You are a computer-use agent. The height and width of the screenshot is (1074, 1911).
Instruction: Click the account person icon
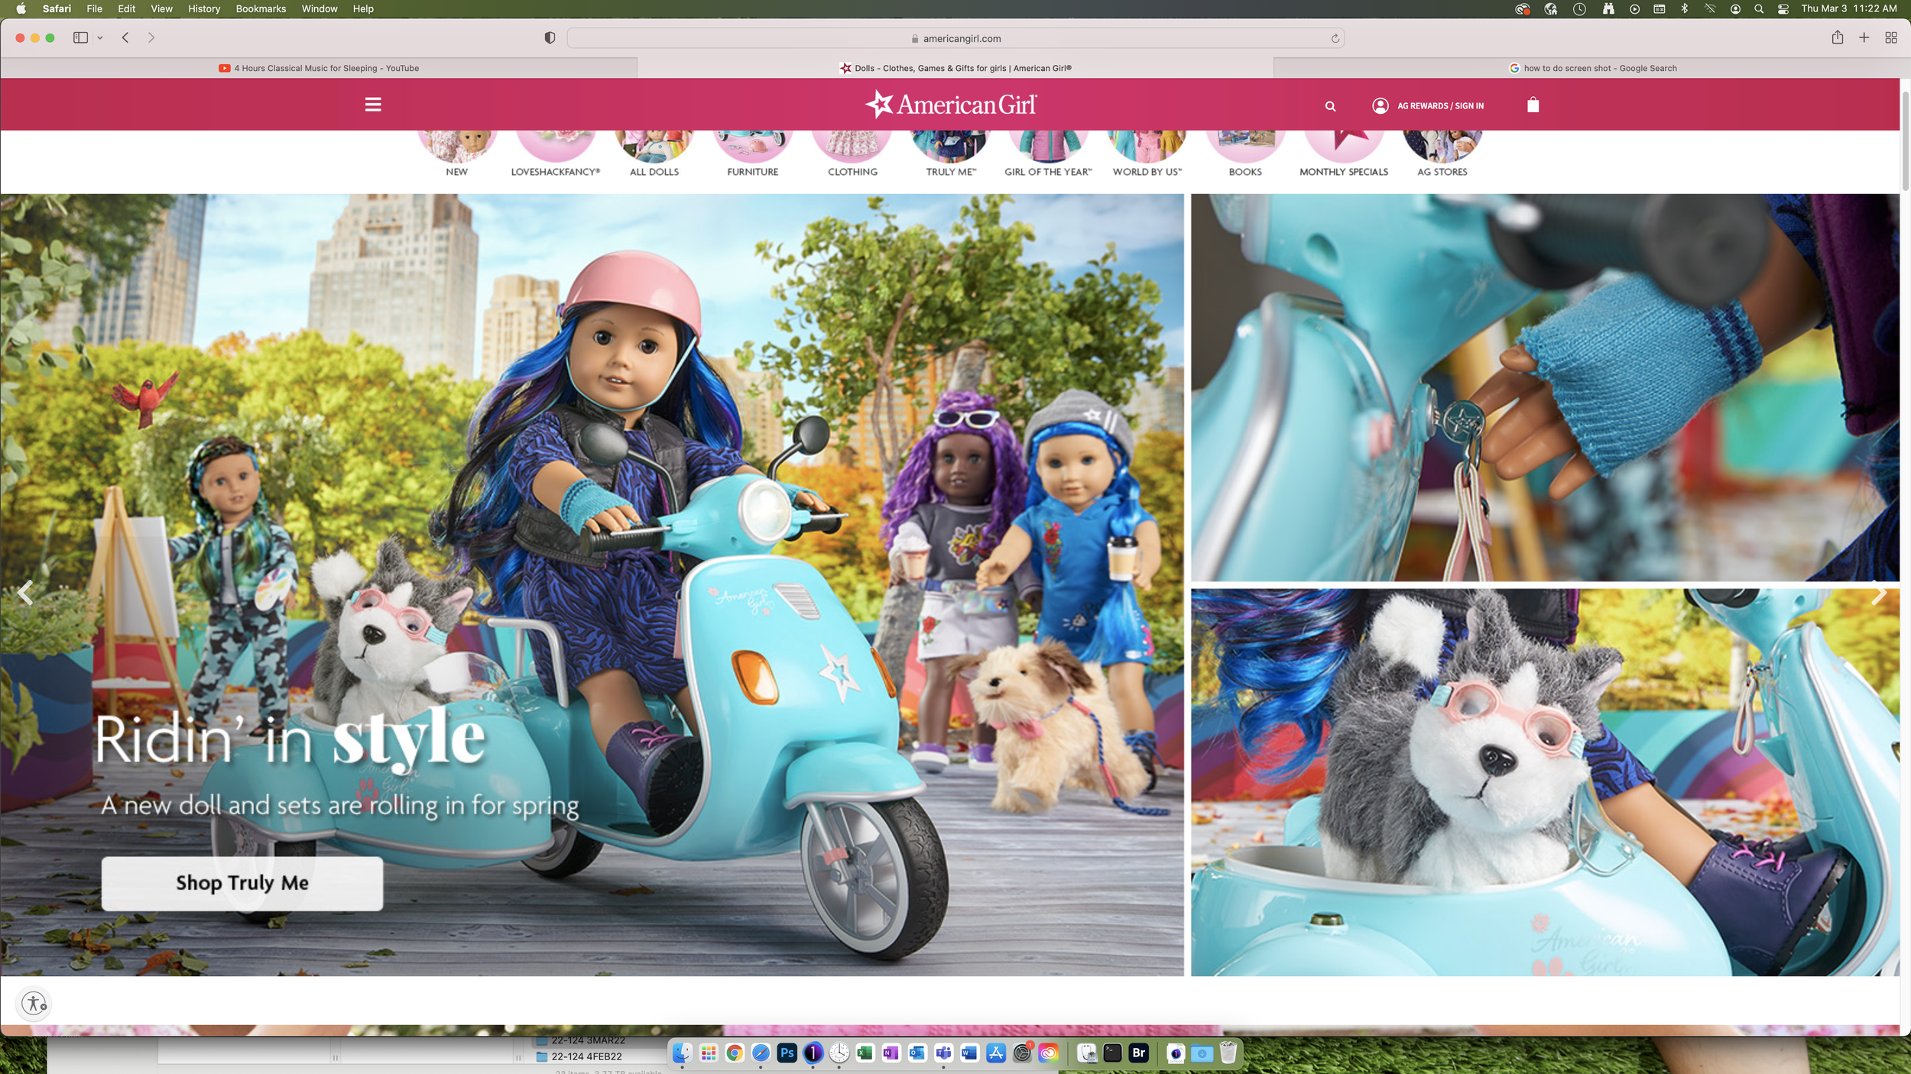point(1381,106)
